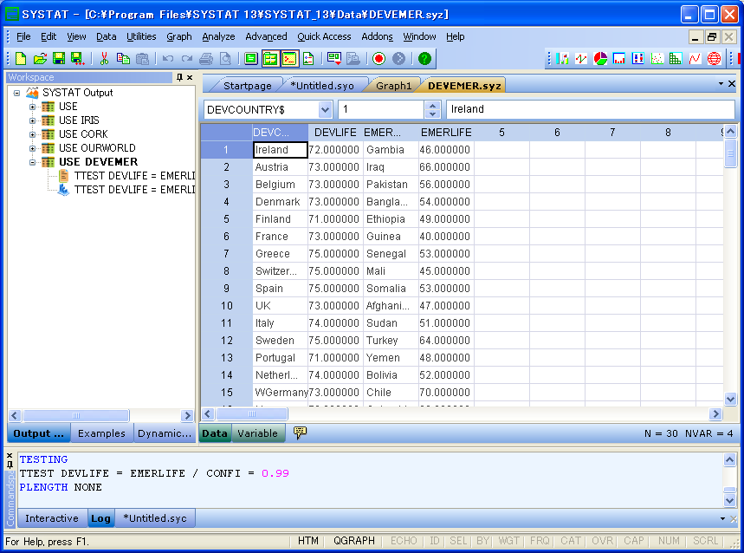Click the Copy toolbar icon
This screenshot has width=744, height=553.
point(123,58)
